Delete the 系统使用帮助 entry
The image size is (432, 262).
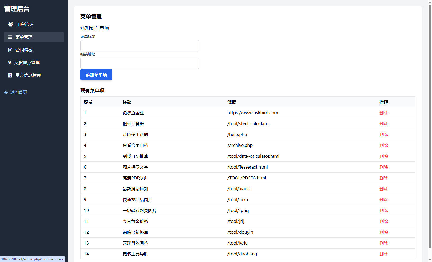point(384,134)
